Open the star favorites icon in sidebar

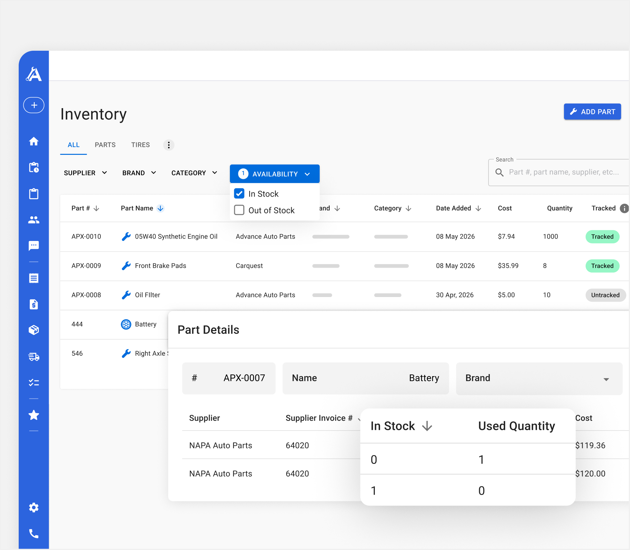34,415
